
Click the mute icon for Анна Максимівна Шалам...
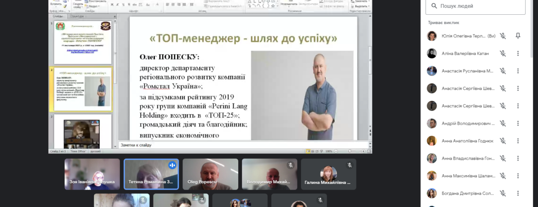coord(503,176)
